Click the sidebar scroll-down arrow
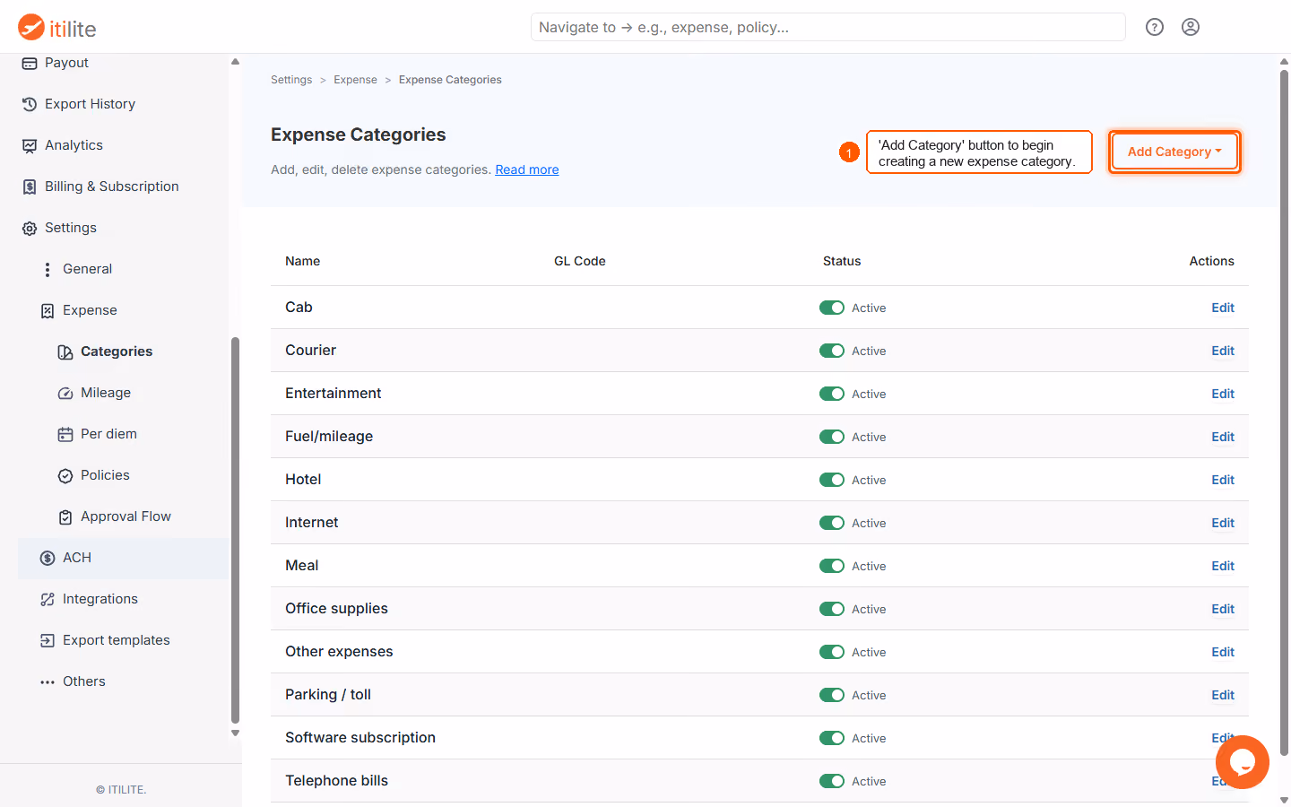This screenshot has height=807, width=1291. coord(235,733)
